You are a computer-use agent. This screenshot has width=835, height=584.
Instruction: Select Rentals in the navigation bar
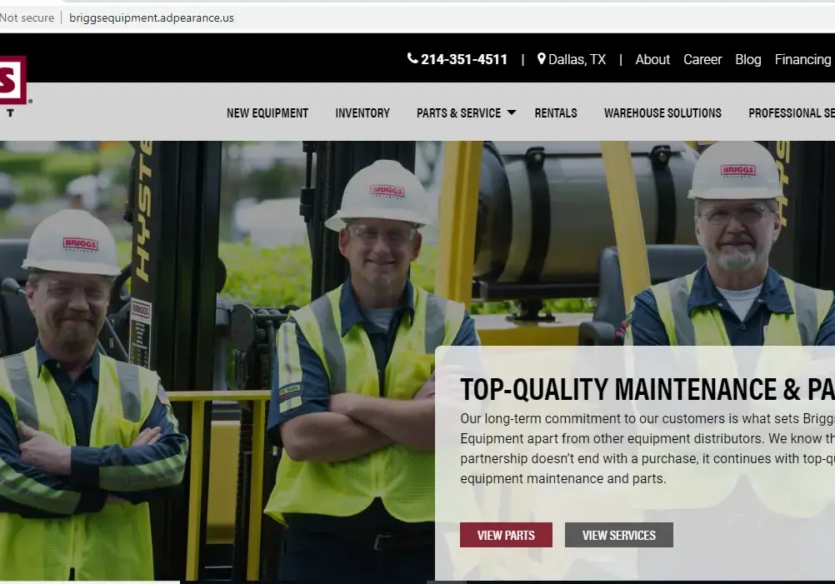[556, 113]
